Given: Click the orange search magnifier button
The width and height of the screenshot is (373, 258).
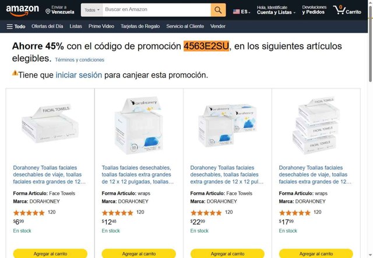Looking at the screenshot, I should click(218, 10).
